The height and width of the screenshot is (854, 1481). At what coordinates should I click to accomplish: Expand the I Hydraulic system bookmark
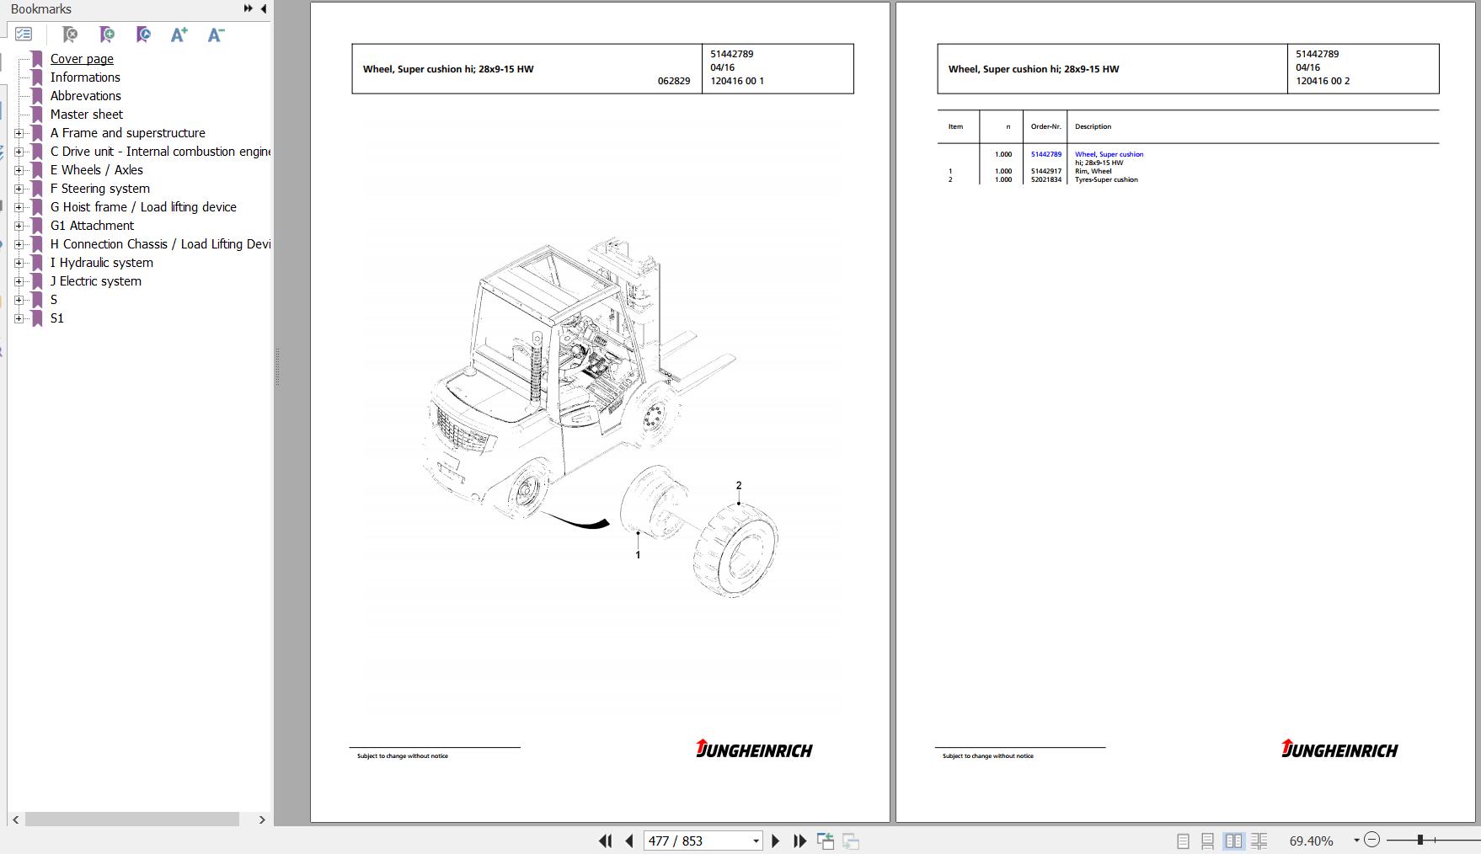19,263
